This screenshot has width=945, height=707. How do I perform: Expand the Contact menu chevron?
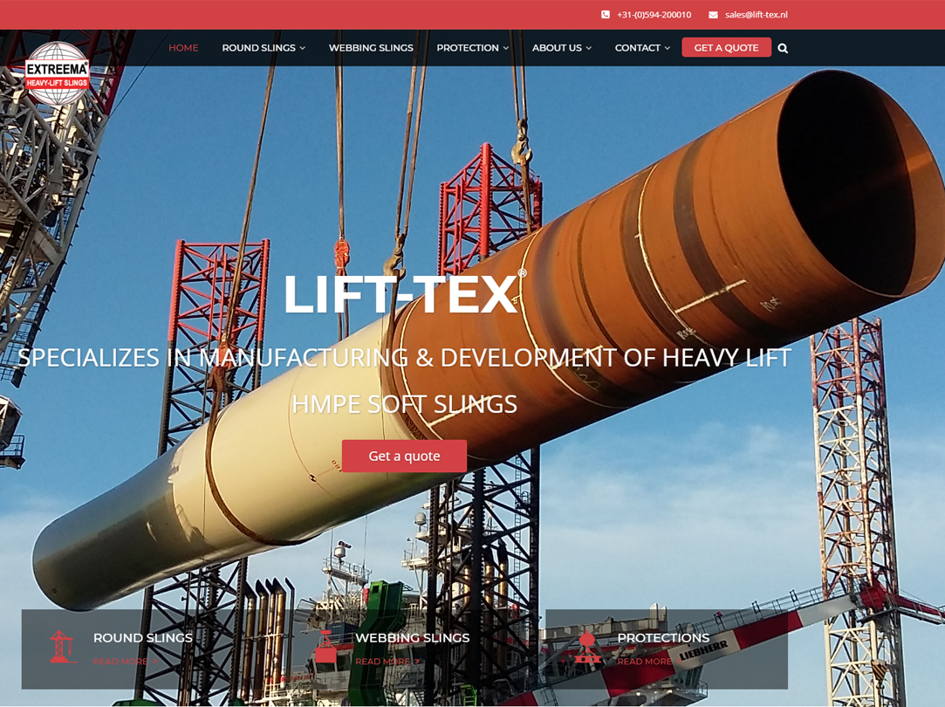click(x=668, y=48)
